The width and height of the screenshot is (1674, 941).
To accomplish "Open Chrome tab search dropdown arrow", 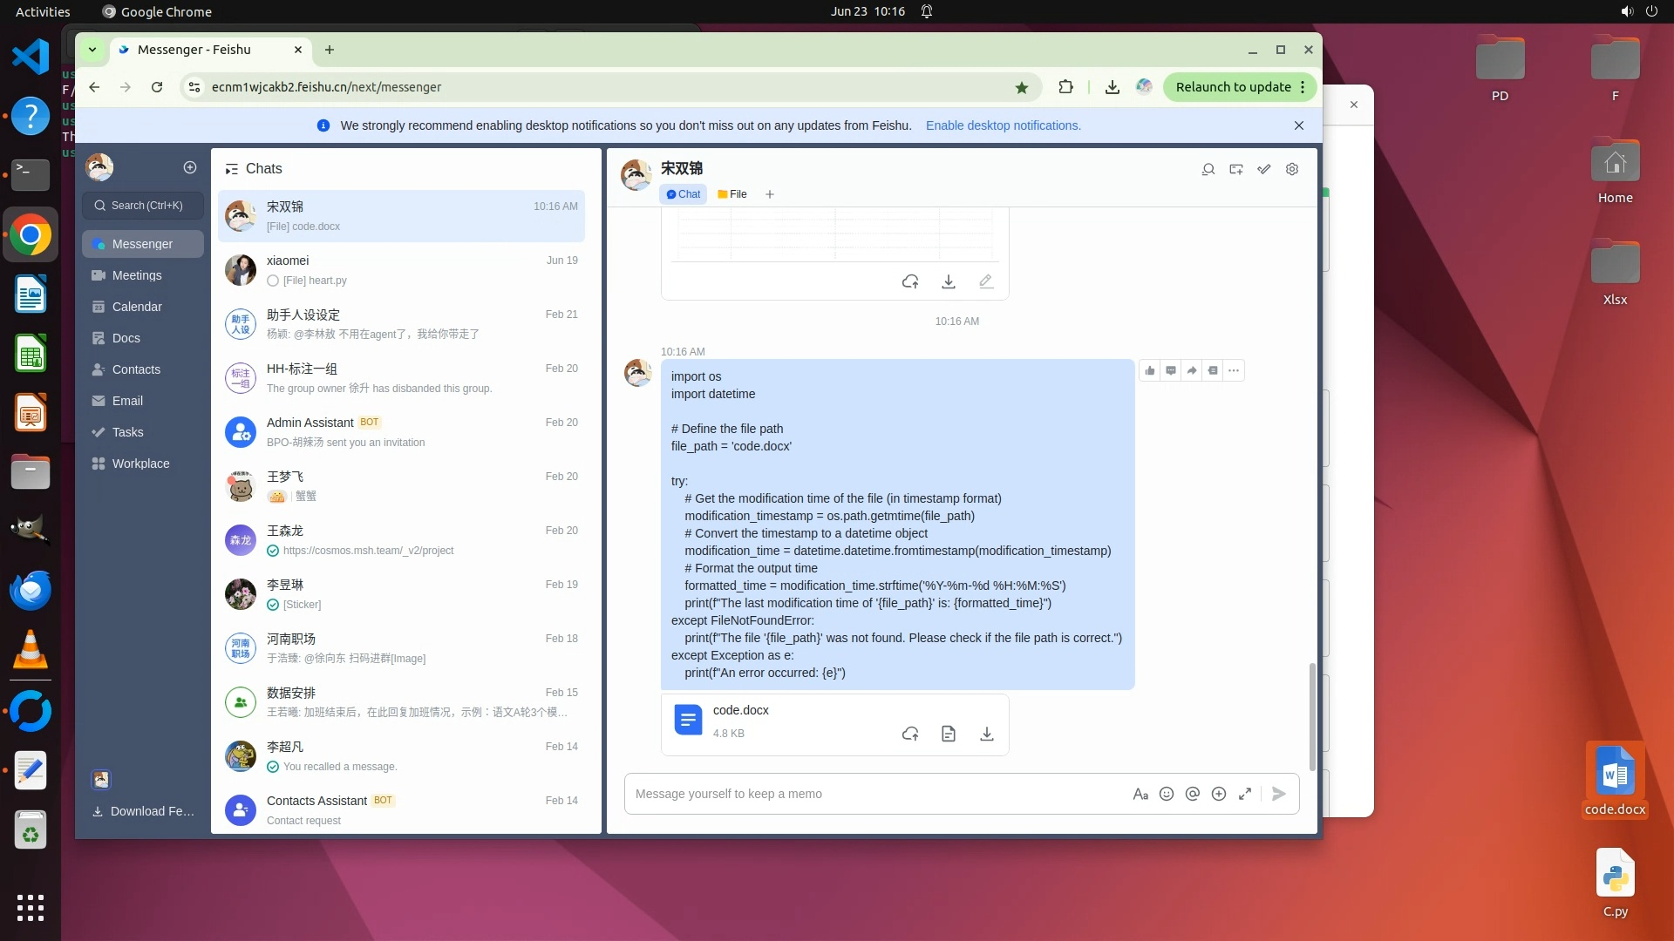I will pyautogui.click(x=92, y=50).
